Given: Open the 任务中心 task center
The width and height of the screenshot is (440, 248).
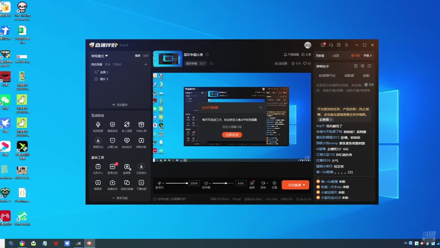Looking at the screenshot, I should 98,168.
